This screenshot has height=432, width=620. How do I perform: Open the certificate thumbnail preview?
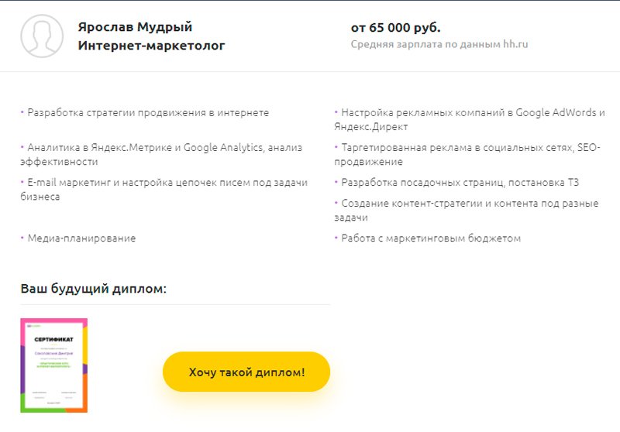53,365
